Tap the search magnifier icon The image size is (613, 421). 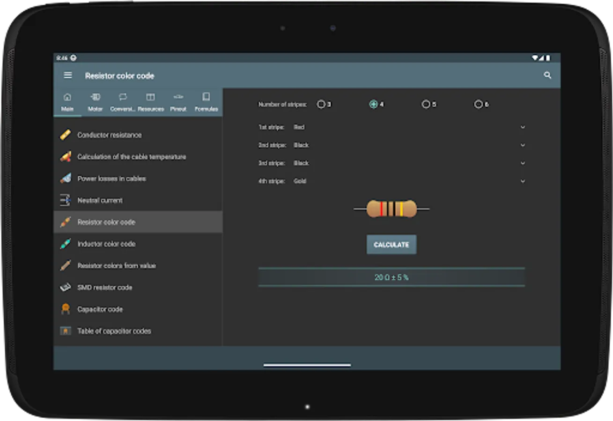[547, 75]
